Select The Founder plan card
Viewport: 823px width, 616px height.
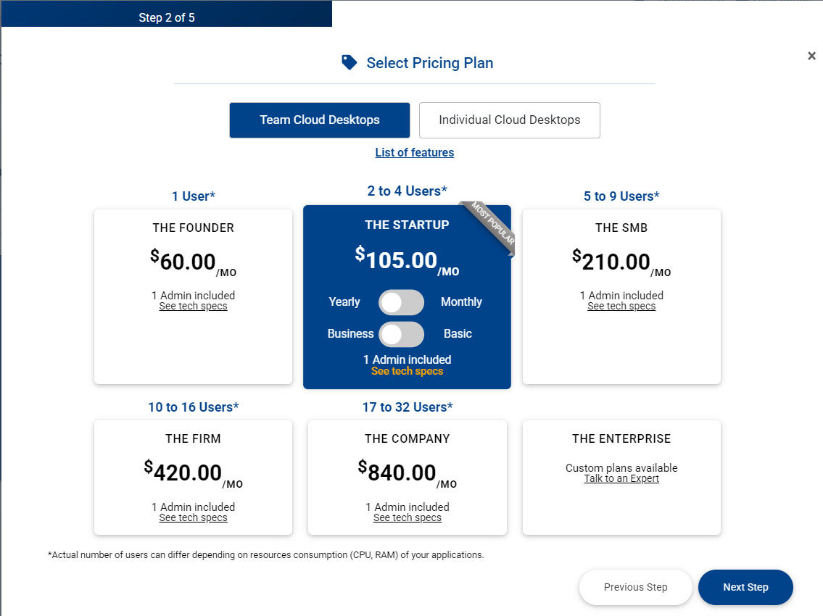pos(193,341)
